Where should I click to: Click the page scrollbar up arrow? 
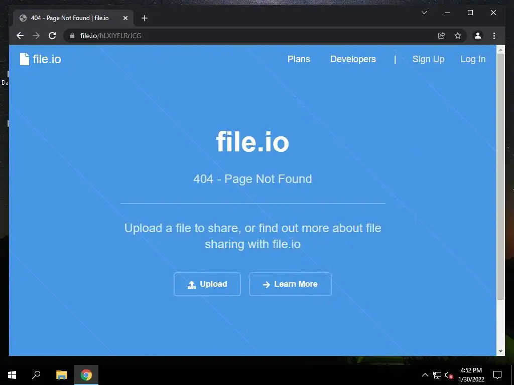click(500, 50)
